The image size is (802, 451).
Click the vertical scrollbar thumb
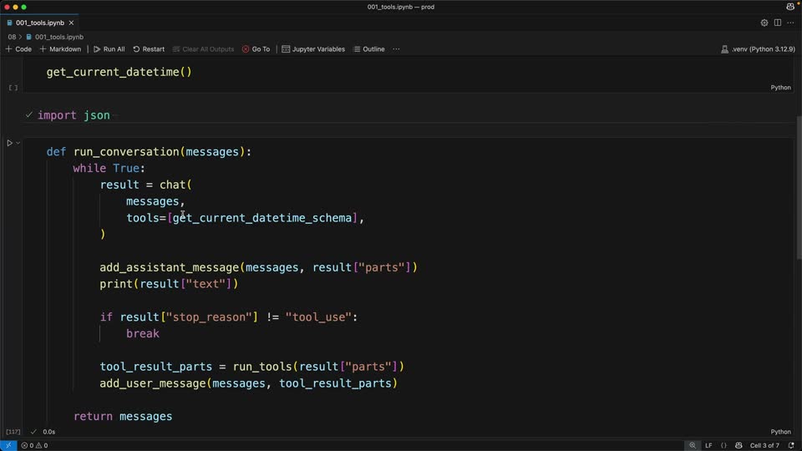pos(799,187)
